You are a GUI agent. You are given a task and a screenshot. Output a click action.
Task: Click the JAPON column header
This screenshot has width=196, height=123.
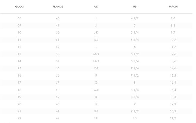pyautogui.click(x=173, y=6)
